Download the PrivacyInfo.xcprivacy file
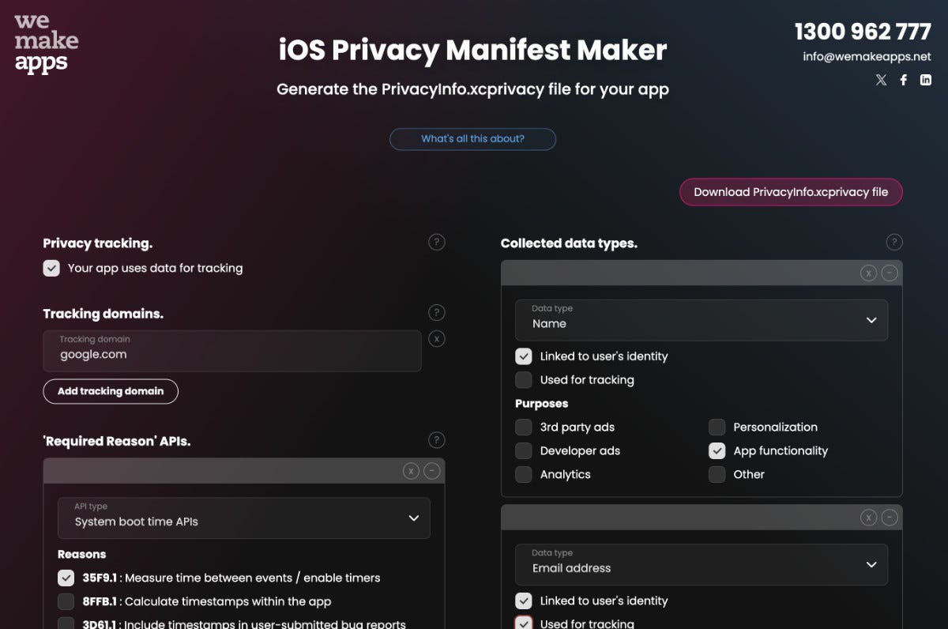 pyautogui.click(x=790, y=191)
